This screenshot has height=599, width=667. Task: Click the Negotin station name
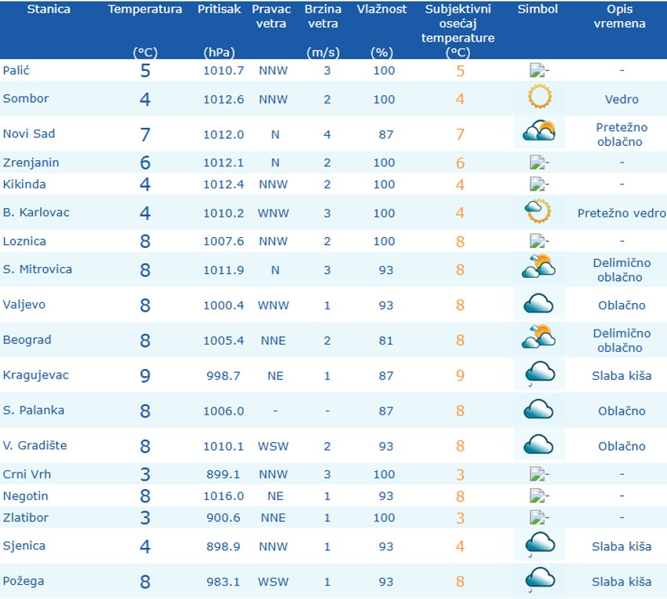(x=26, y=495)
